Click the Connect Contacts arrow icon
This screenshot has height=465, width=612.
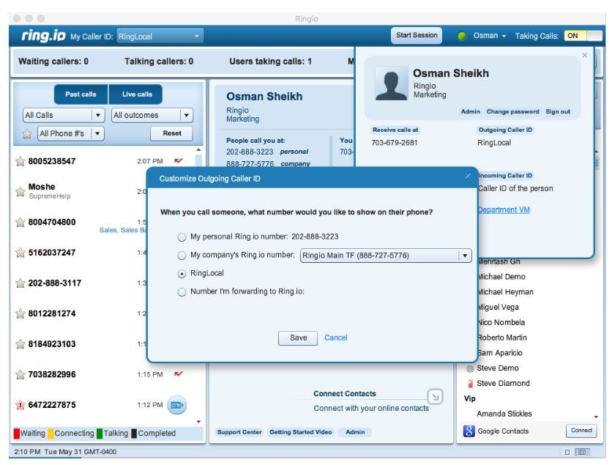click(435, 397)
